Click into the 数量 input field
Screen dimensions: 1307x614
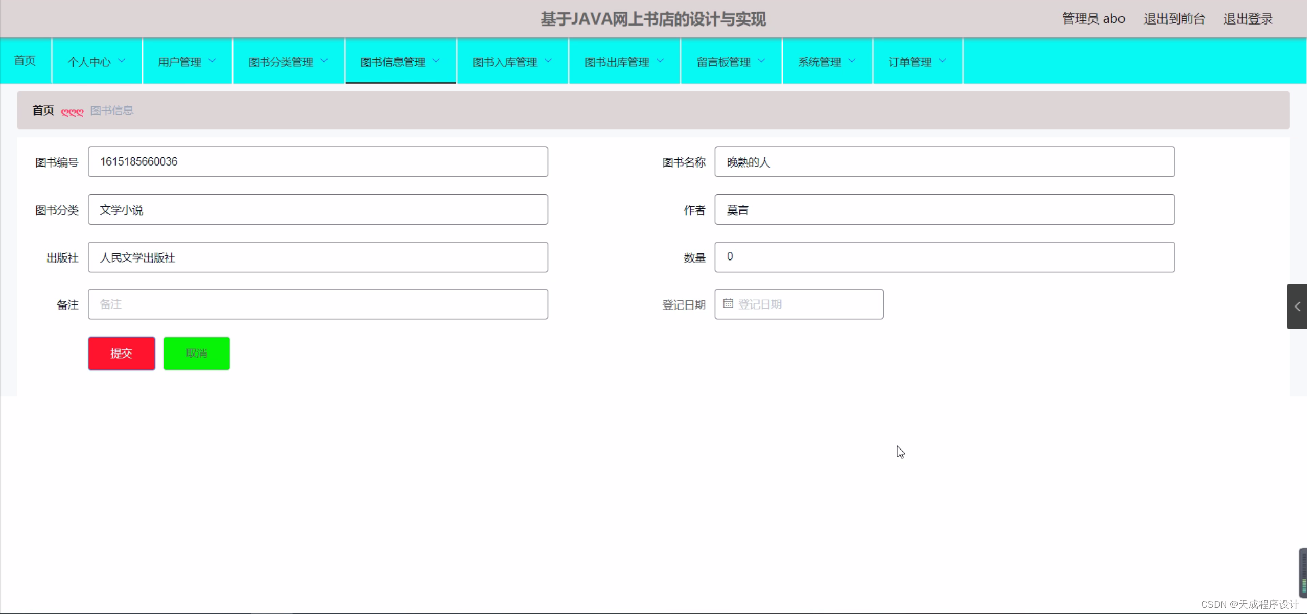tap(944, 257)
